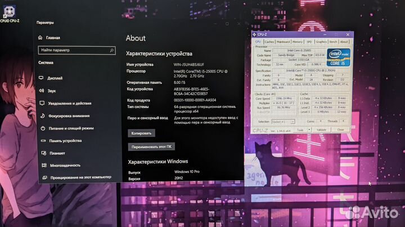This screenshot has height=227, width=405.
Task: Click the Sandy Bridge code name field
Action: pos(286,55)
